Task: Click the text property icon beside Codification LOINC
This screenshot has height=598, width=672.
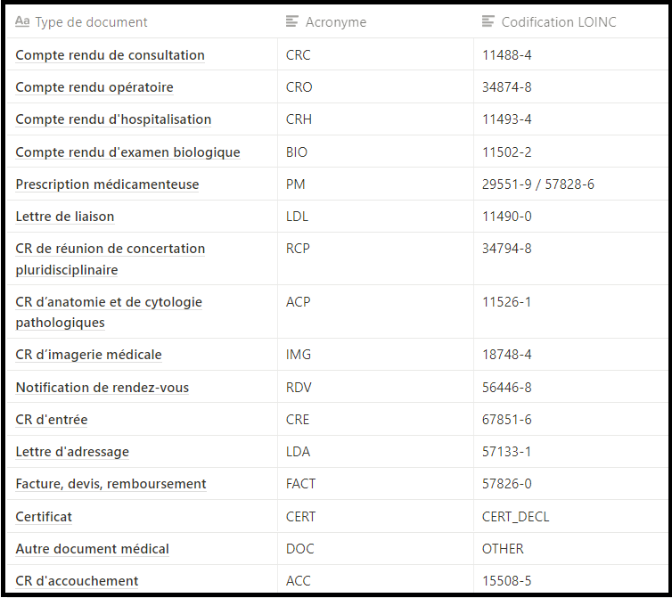Action: coord(488,21)
